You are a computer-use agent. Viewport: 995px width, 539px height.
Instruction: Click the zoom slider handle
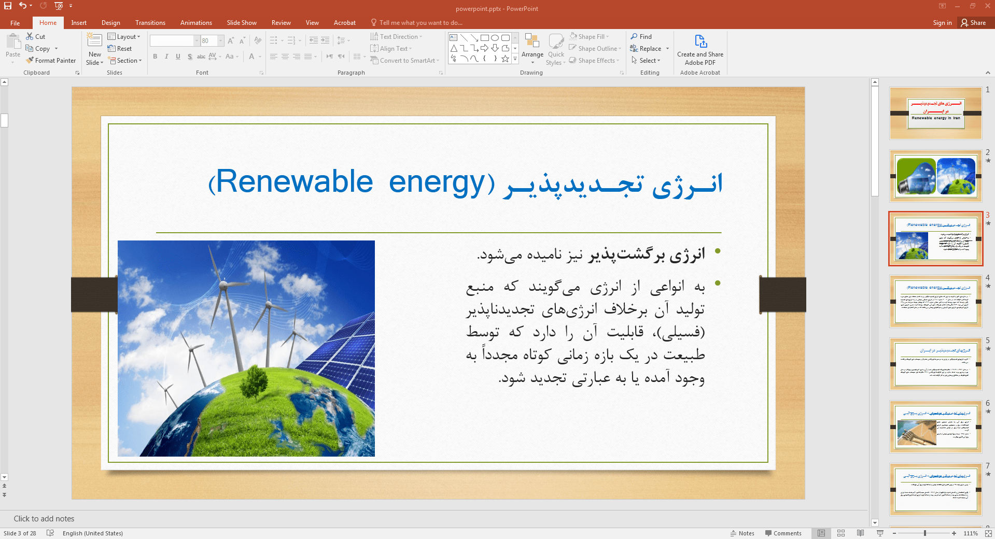click(925, 533)
